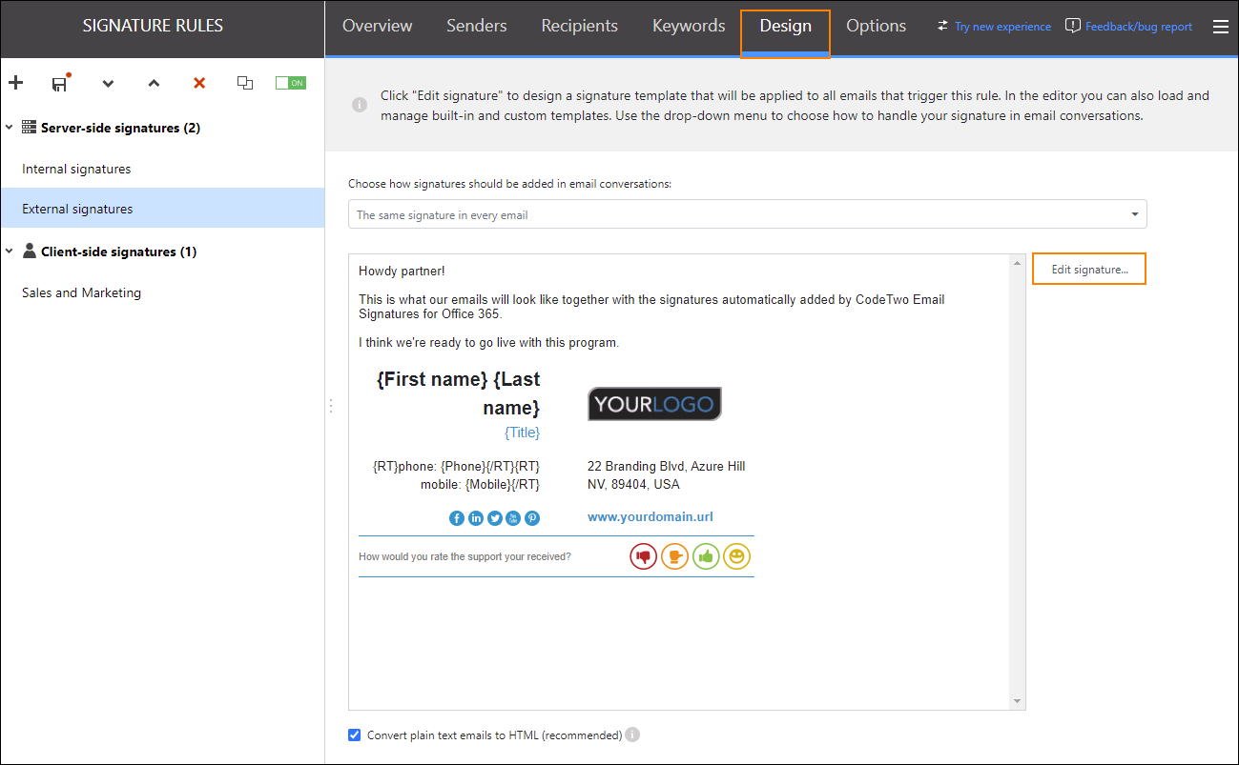
Task: Toggle the rule ON switch off
Action: [x=290, y=83]
